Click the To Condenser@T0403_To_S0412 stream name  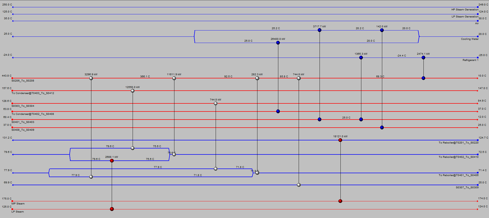click(x=33, y=93)
